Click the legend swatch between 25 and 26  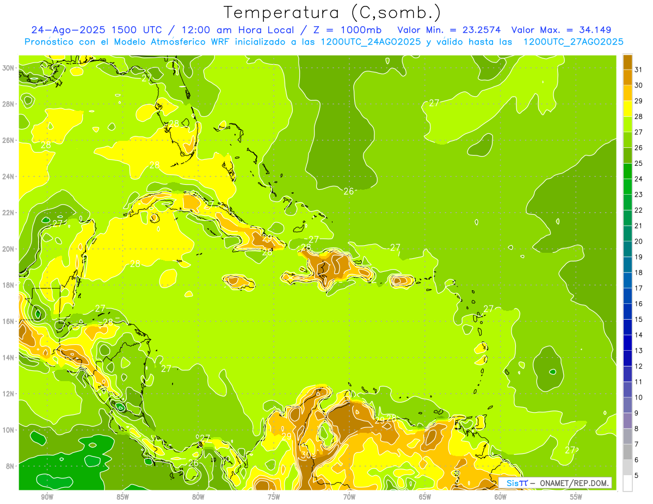[x=627, y=155]
